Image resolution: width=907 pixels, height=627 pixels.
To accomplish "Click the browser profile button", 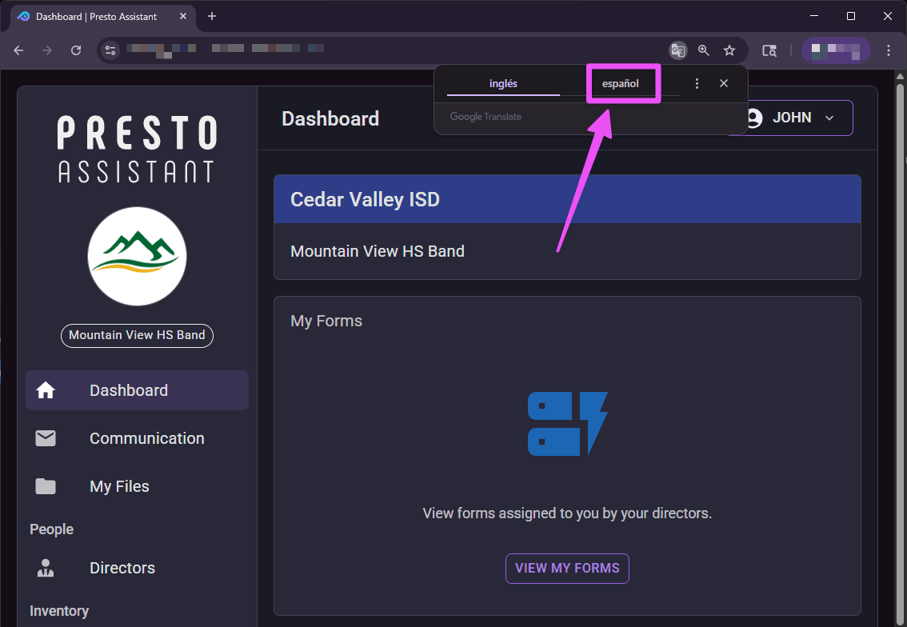I will (x=836, y=50).
